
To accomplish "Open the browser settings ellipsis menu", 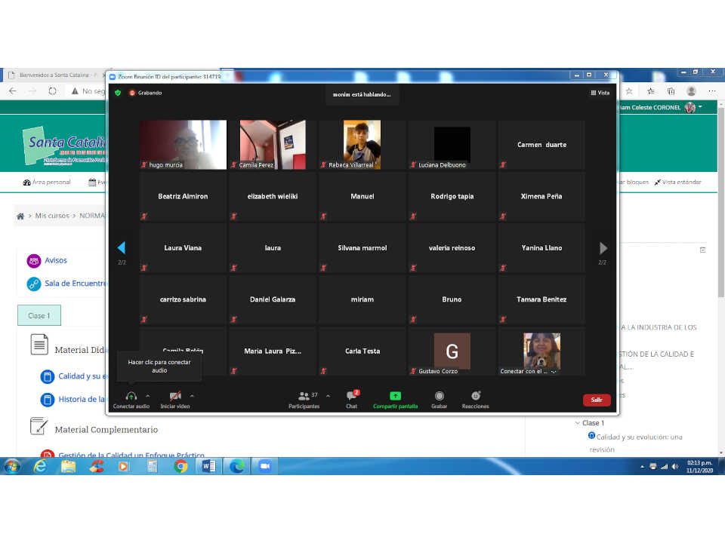I will click(x=711, y=91).
